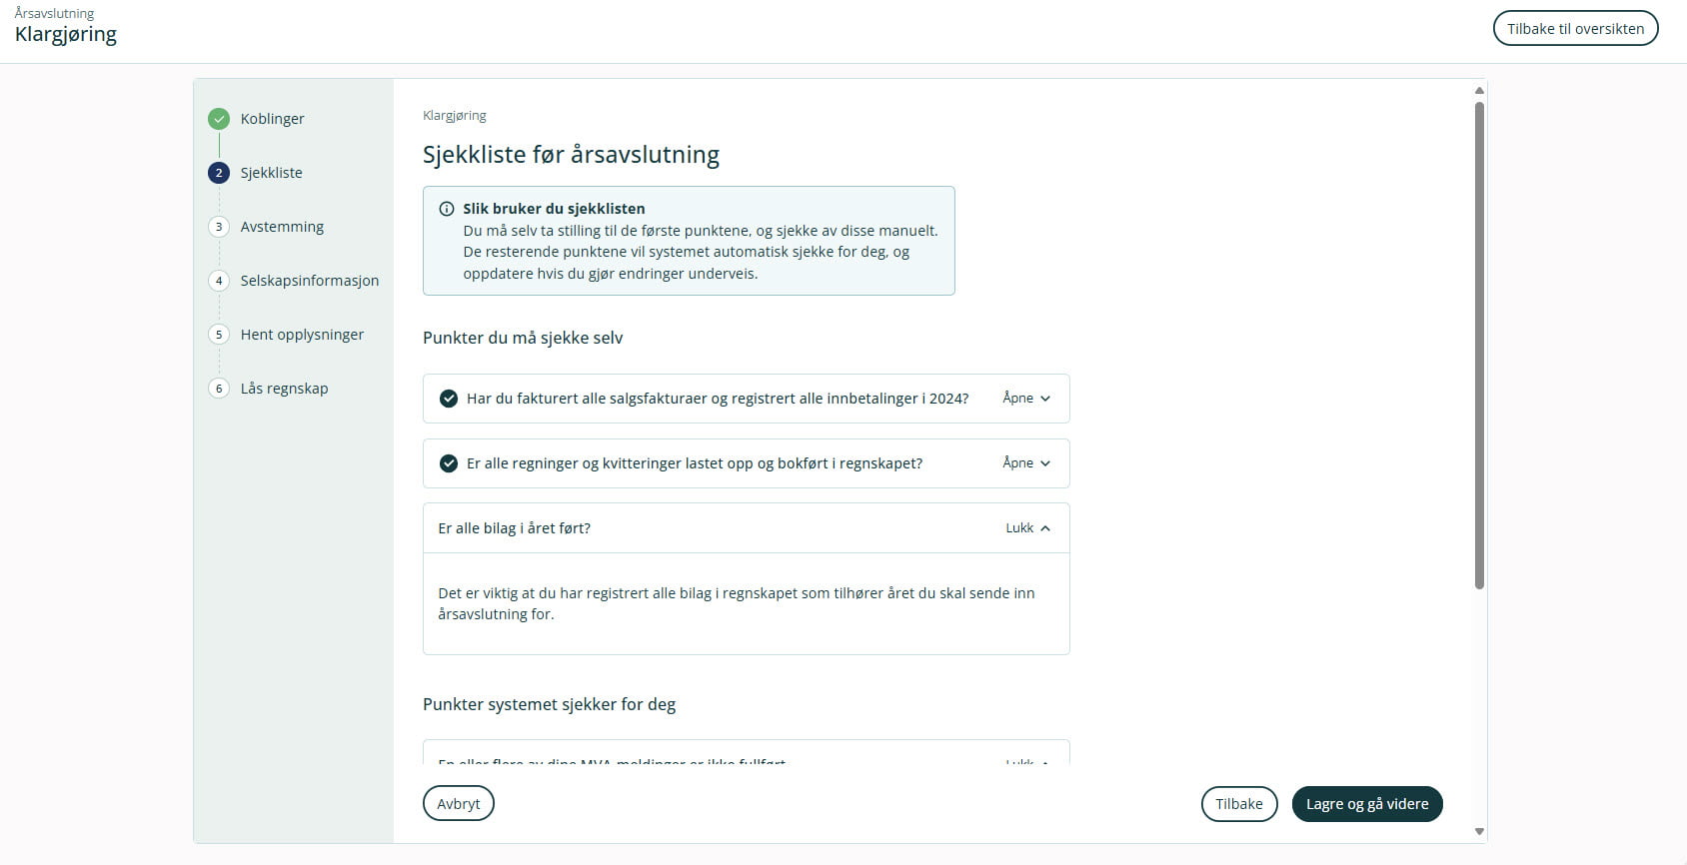1687x865 pixels.
Task: Click the step 3 Avstemming number icon
Action: pyautogui.click(x=219, y=227)
